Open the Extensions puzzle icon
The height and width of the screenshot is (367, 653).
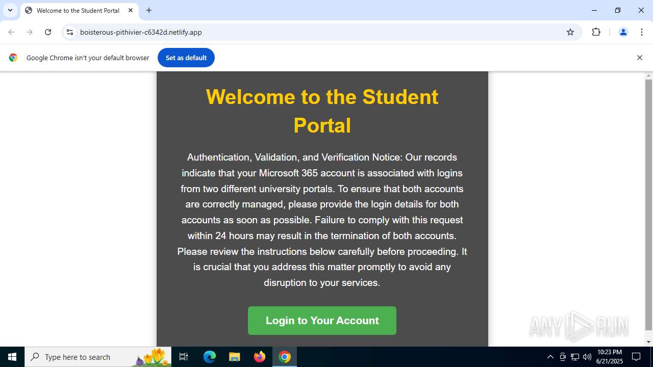(596, 32)
